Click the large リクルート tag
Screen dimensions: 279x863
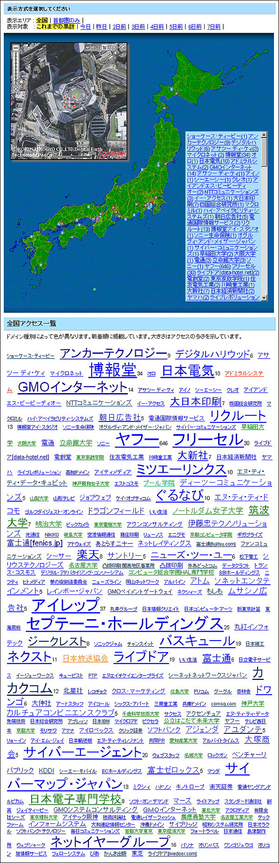(238, 416)
